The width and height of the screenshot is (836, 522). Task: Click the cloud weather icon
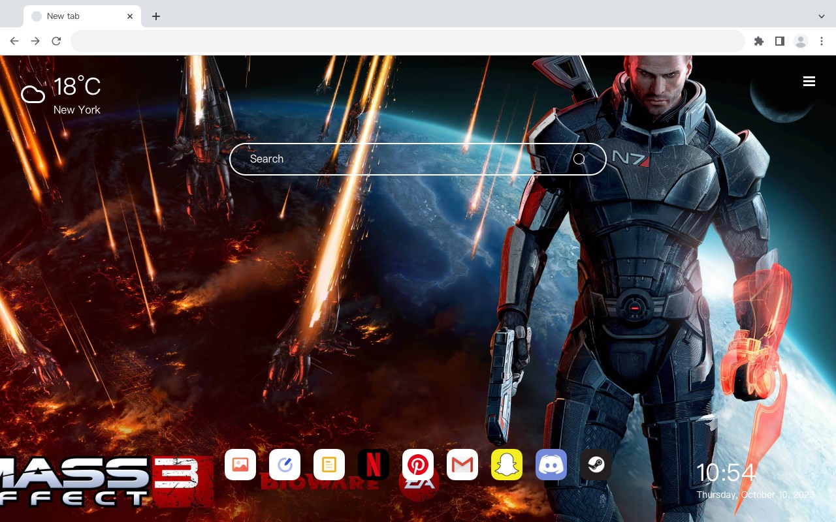(33, 95)
